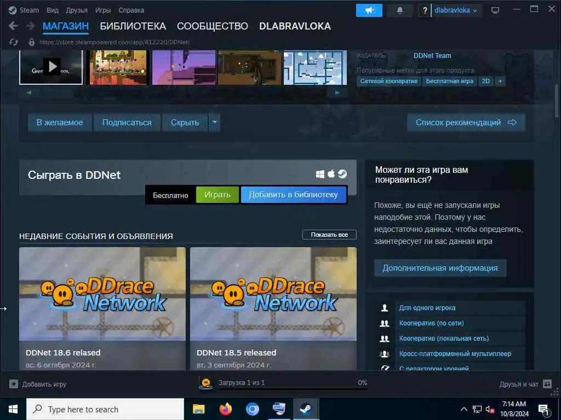Select the Сетевой кооператив tag
This screenshot has height=420, width=561.
[x=388, y=81]
